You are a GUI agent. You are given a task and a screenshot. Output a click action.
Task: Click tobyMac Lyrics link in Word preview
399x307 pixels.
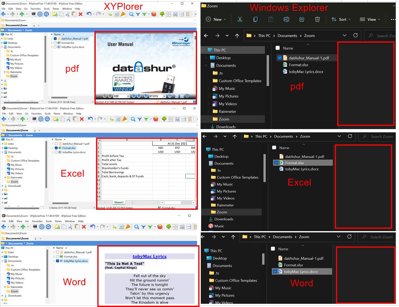pos(149,257)
